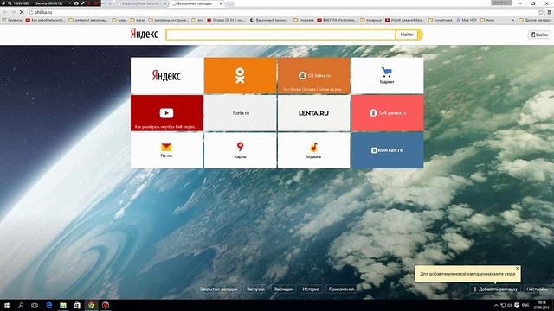Launch Microsoft Edge from taskbar

(48, 305)
